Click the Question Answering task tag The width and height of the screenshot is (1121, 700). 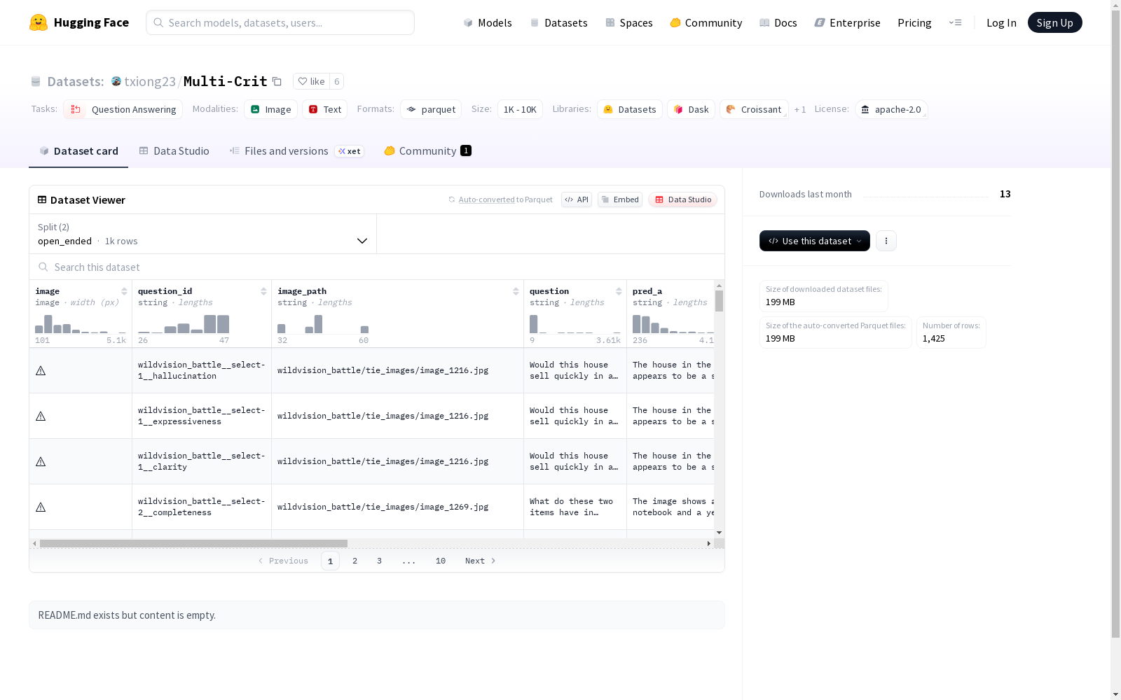coord(123,109)
